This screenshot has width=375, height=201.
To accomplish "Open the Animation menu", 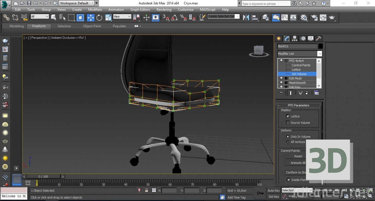I will [116, 10].
